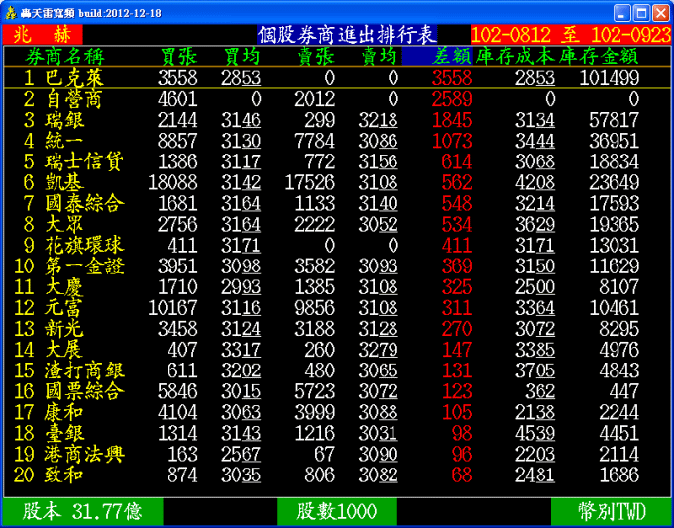This screenshot has width=674, height=528.
Task: Select broker row 致和
Action: tap(337, 475)
